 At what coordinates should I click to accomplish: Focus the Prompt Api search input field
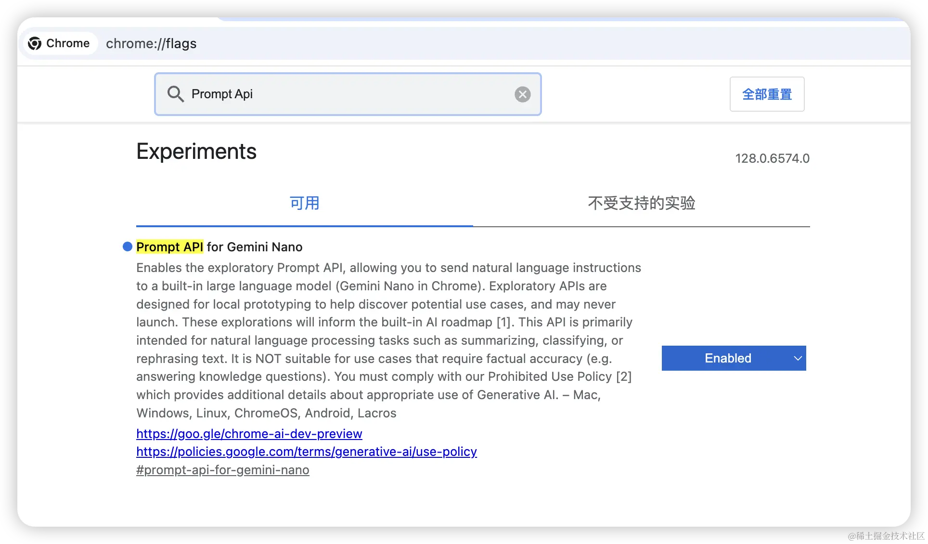(348, 94)
